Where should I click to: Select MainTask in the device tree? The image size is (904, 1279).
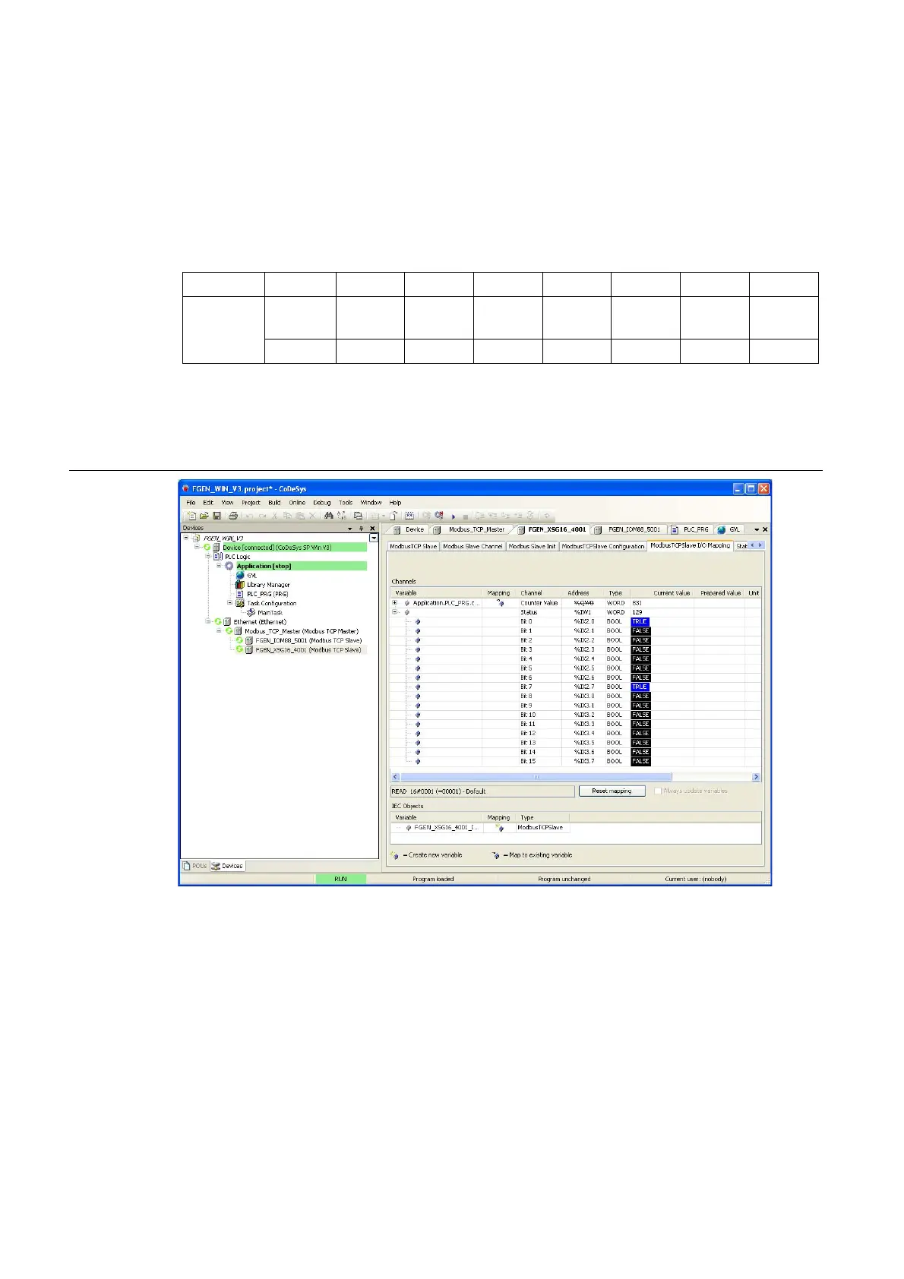pos(270,612)
